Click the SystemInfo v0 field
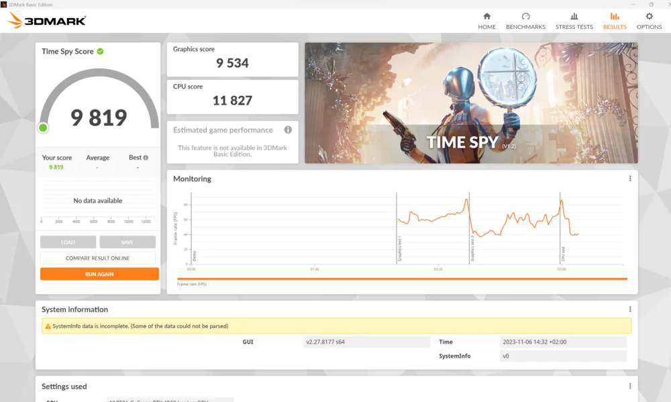 (x=563, y=356)
